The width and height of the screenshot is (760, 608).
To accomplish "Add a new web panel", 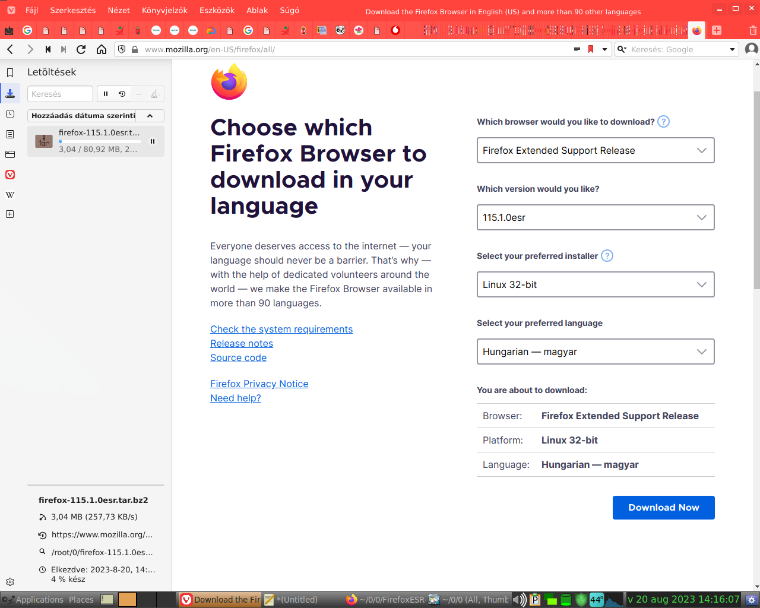I will point(10,214).
